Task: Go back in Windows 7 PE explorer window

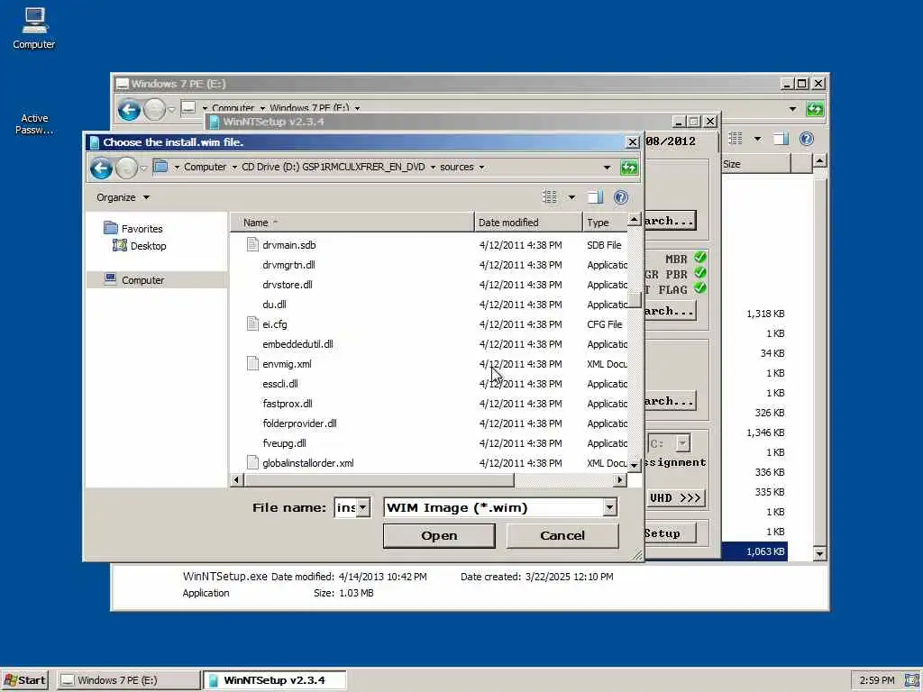Action: click(x=129, y=109)
